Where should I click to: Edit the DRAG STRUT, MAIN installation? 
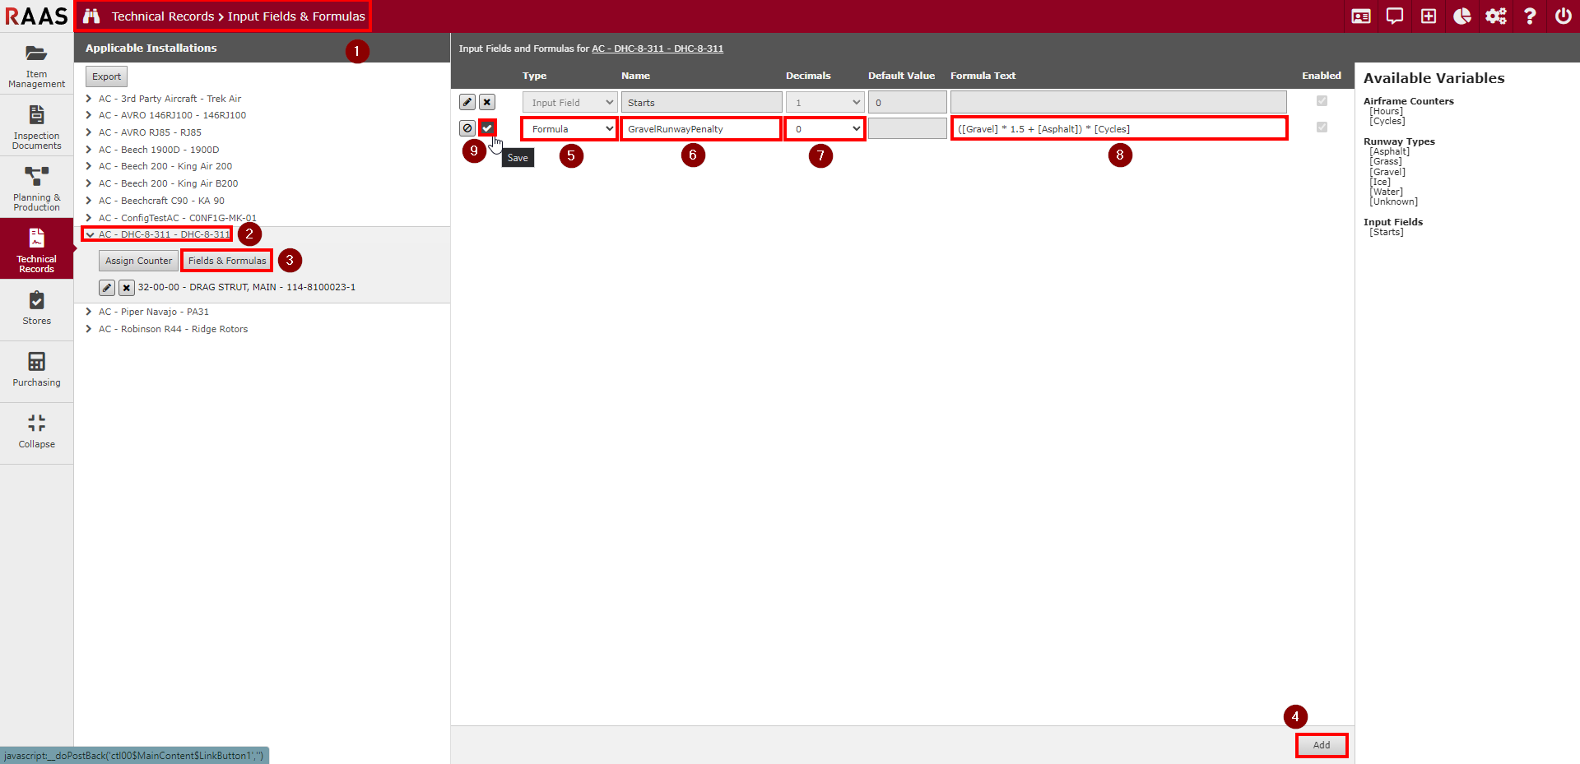pyautogui.click(x=107, y=288)
